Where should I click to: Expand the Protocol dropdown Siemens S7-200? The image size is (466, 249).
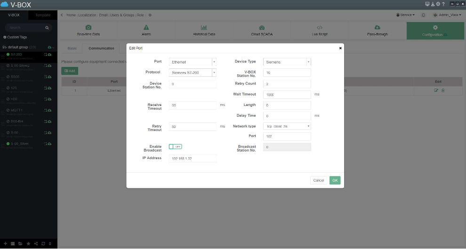[193, 72]
